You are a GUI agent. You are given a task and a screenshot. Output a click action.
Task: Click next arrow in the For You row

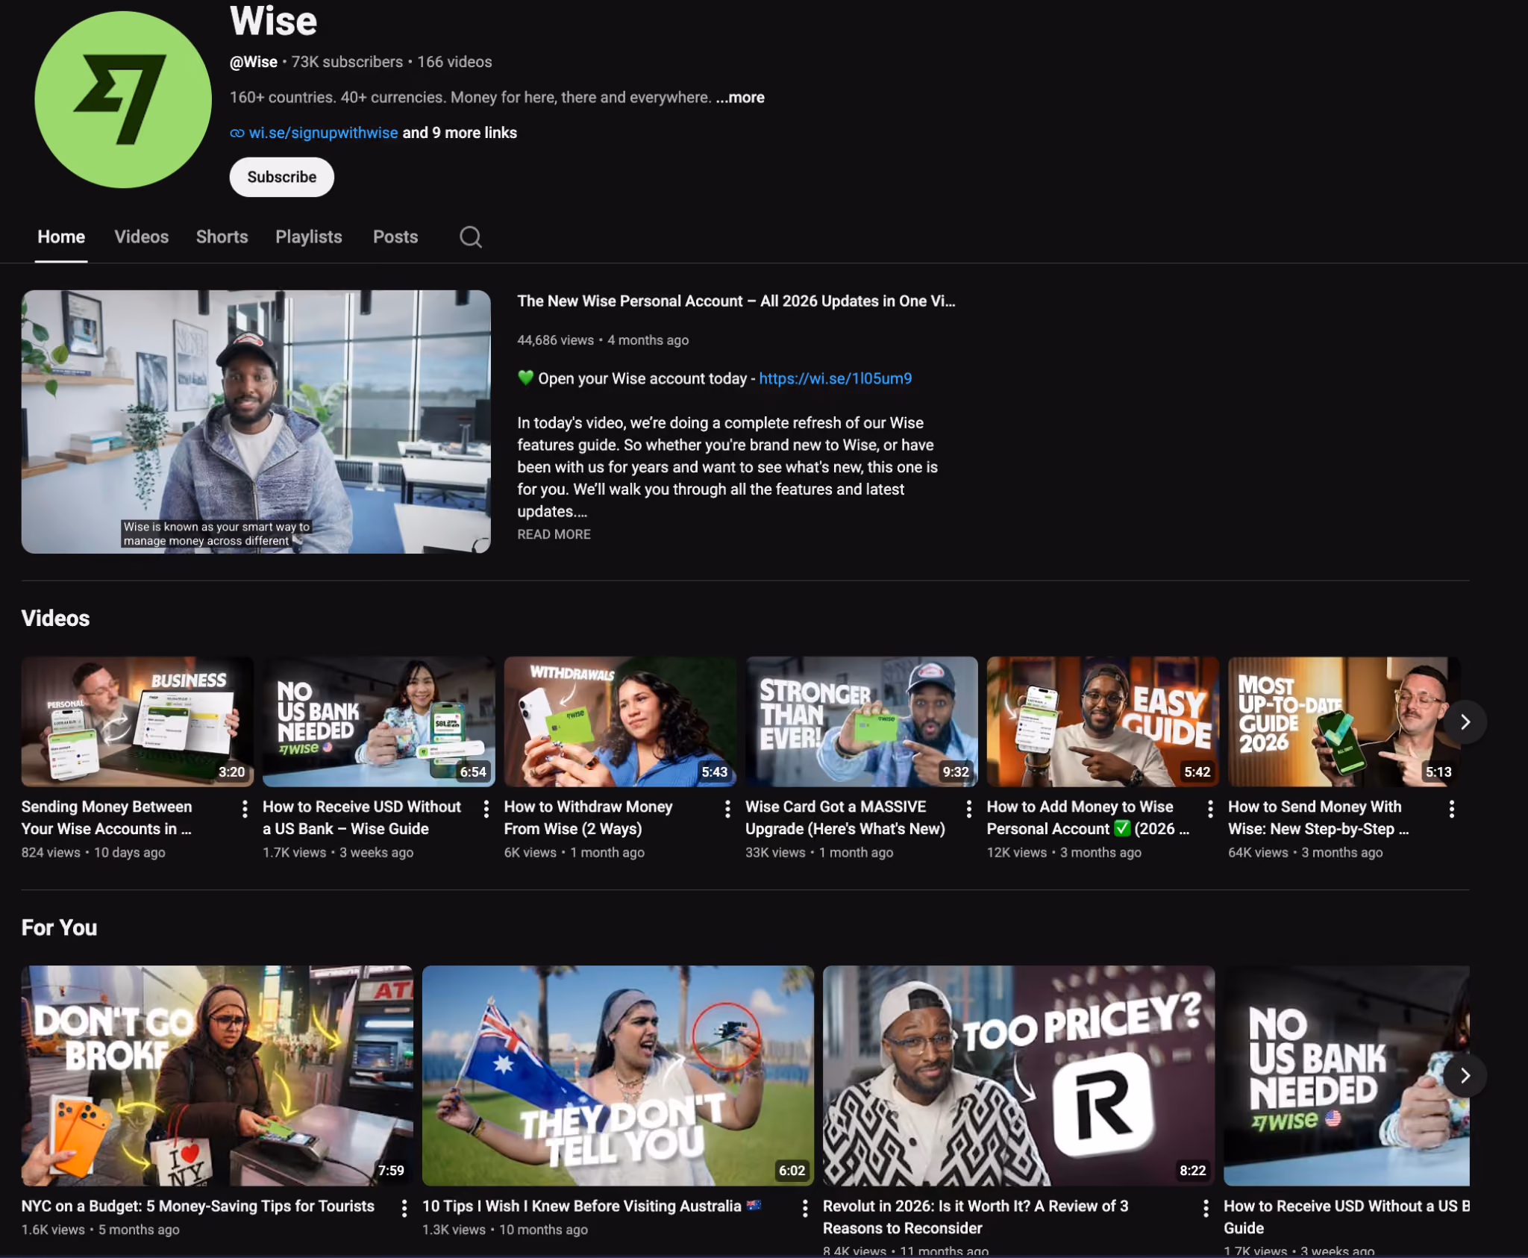[x=1465, y=1075]
